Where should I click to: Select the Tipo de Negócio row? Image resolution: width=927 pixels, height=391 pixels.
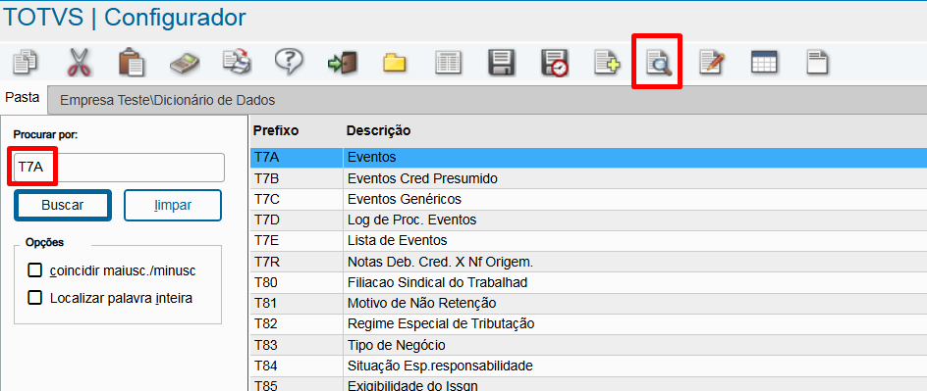tap(588, 345)
